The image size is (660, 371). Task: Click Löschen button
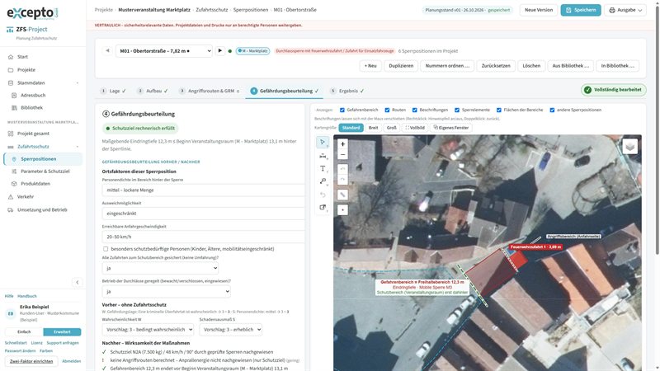(x=531, y=66)
